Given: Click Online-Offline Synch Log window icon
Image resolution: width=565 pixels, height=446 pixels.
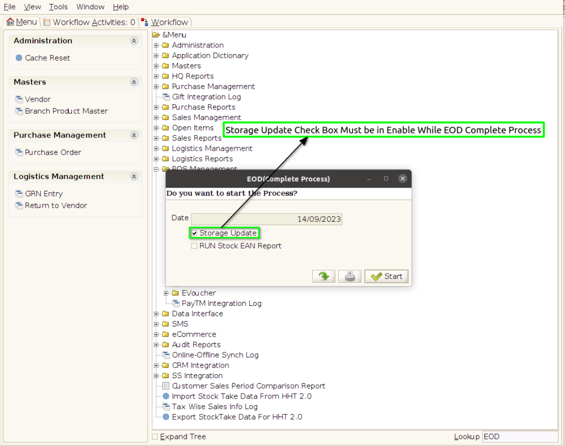Looking at the screenshot, I should (166, 355).
